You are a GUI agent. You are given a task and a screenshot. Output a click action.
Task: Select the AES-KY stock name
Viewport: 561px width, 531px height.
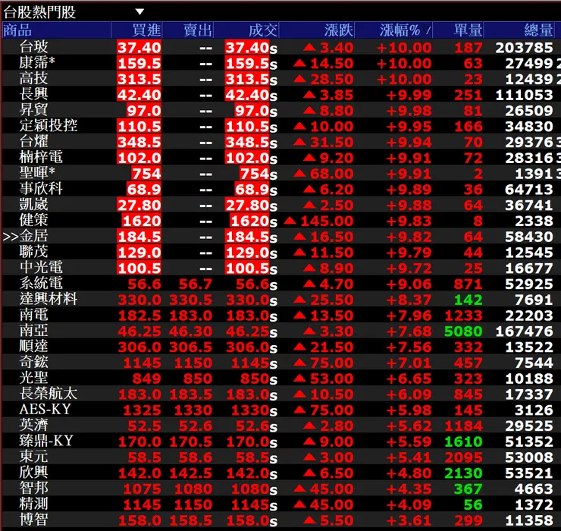[45, 410]
